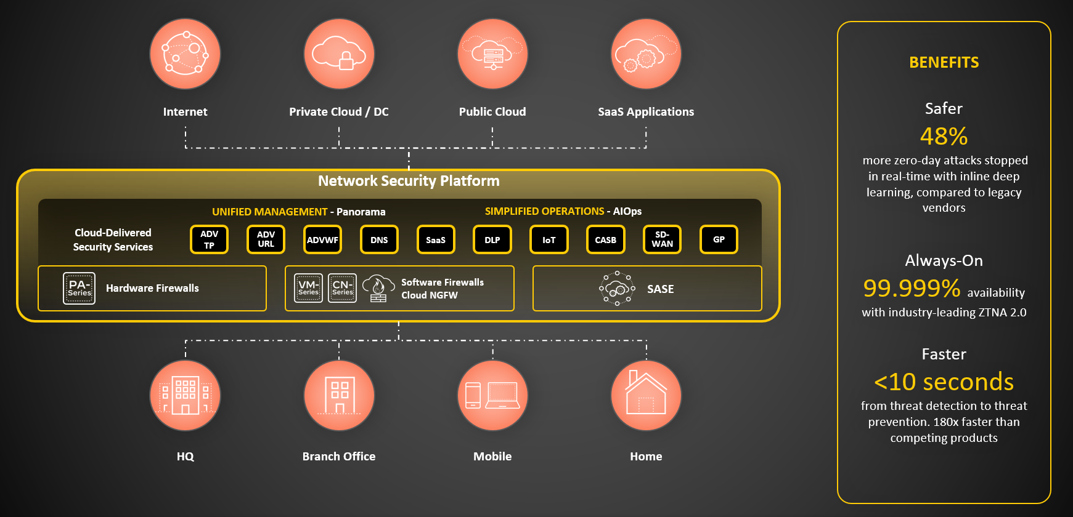Click the Public Cloud server icon
The width and height of the screenshot is (1073, 517).
(x=492, y=54)
